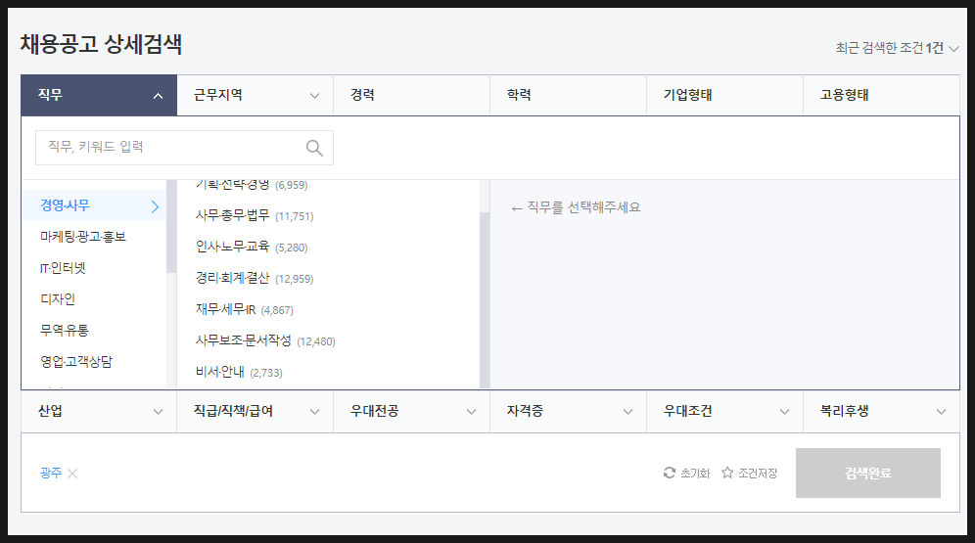Select 마케팅·광고·홍보 category
This screenshot has width=975, height=543.
pyautogui.click(x=95, y=237)
